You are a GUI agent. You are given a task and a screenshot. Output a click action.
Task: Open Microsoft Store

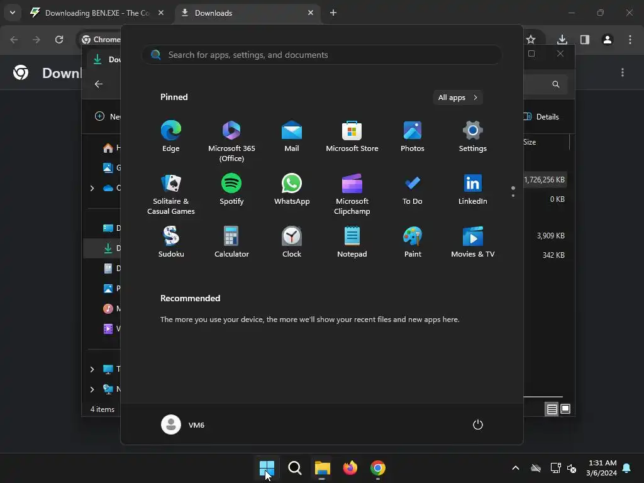tap(352, 136)
